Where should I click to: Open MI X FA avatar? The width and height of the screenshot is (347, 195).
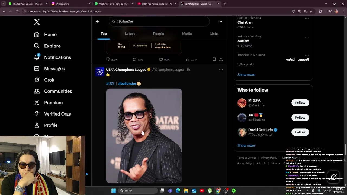click(x=242, y=103)
